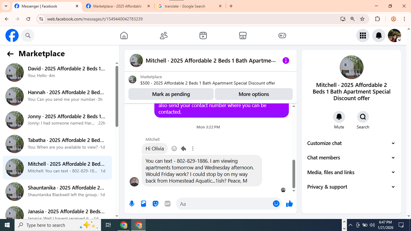
Task: Mute the conversation bell icon
Action: (x=339, y=117)
